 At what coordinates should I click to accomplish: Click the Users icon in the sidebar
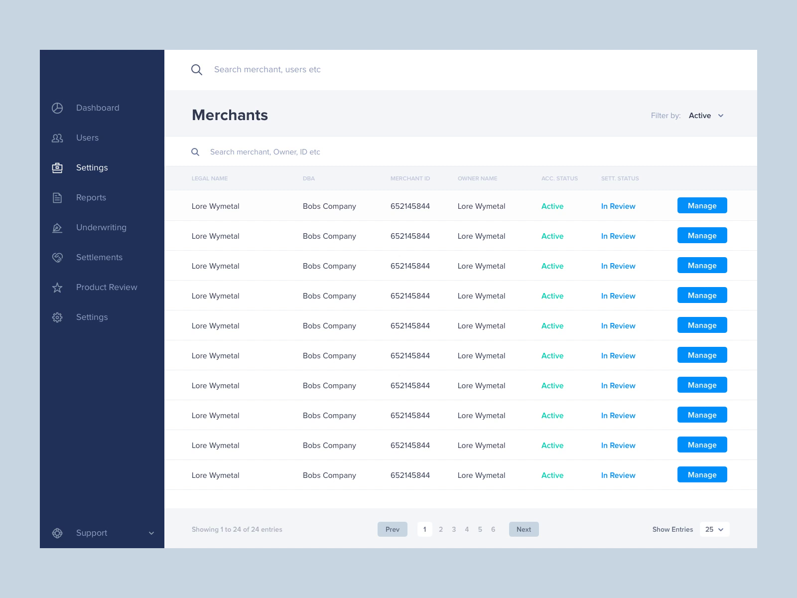point(57,138)
